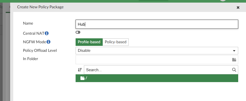246x101 pixels.
Task: Open the Central NAT info tooltip icon
Action: pyautogui.click(x=46, y=33)
